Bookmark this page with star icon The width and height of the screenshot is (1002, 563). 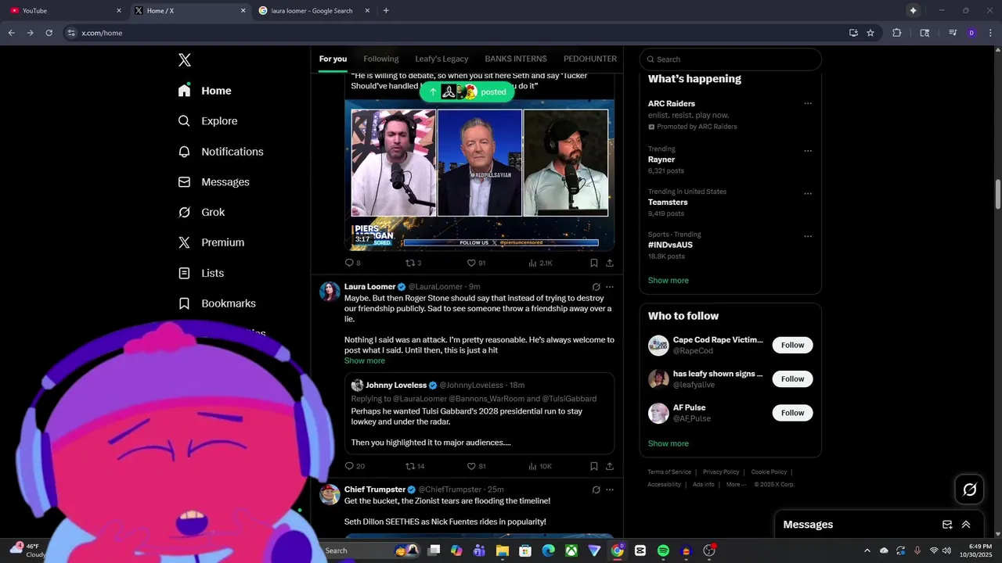coord(870,33)
